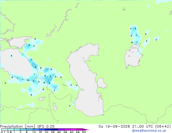Click value 2 atop the northeastern rain cell

[x=135, y=28]
